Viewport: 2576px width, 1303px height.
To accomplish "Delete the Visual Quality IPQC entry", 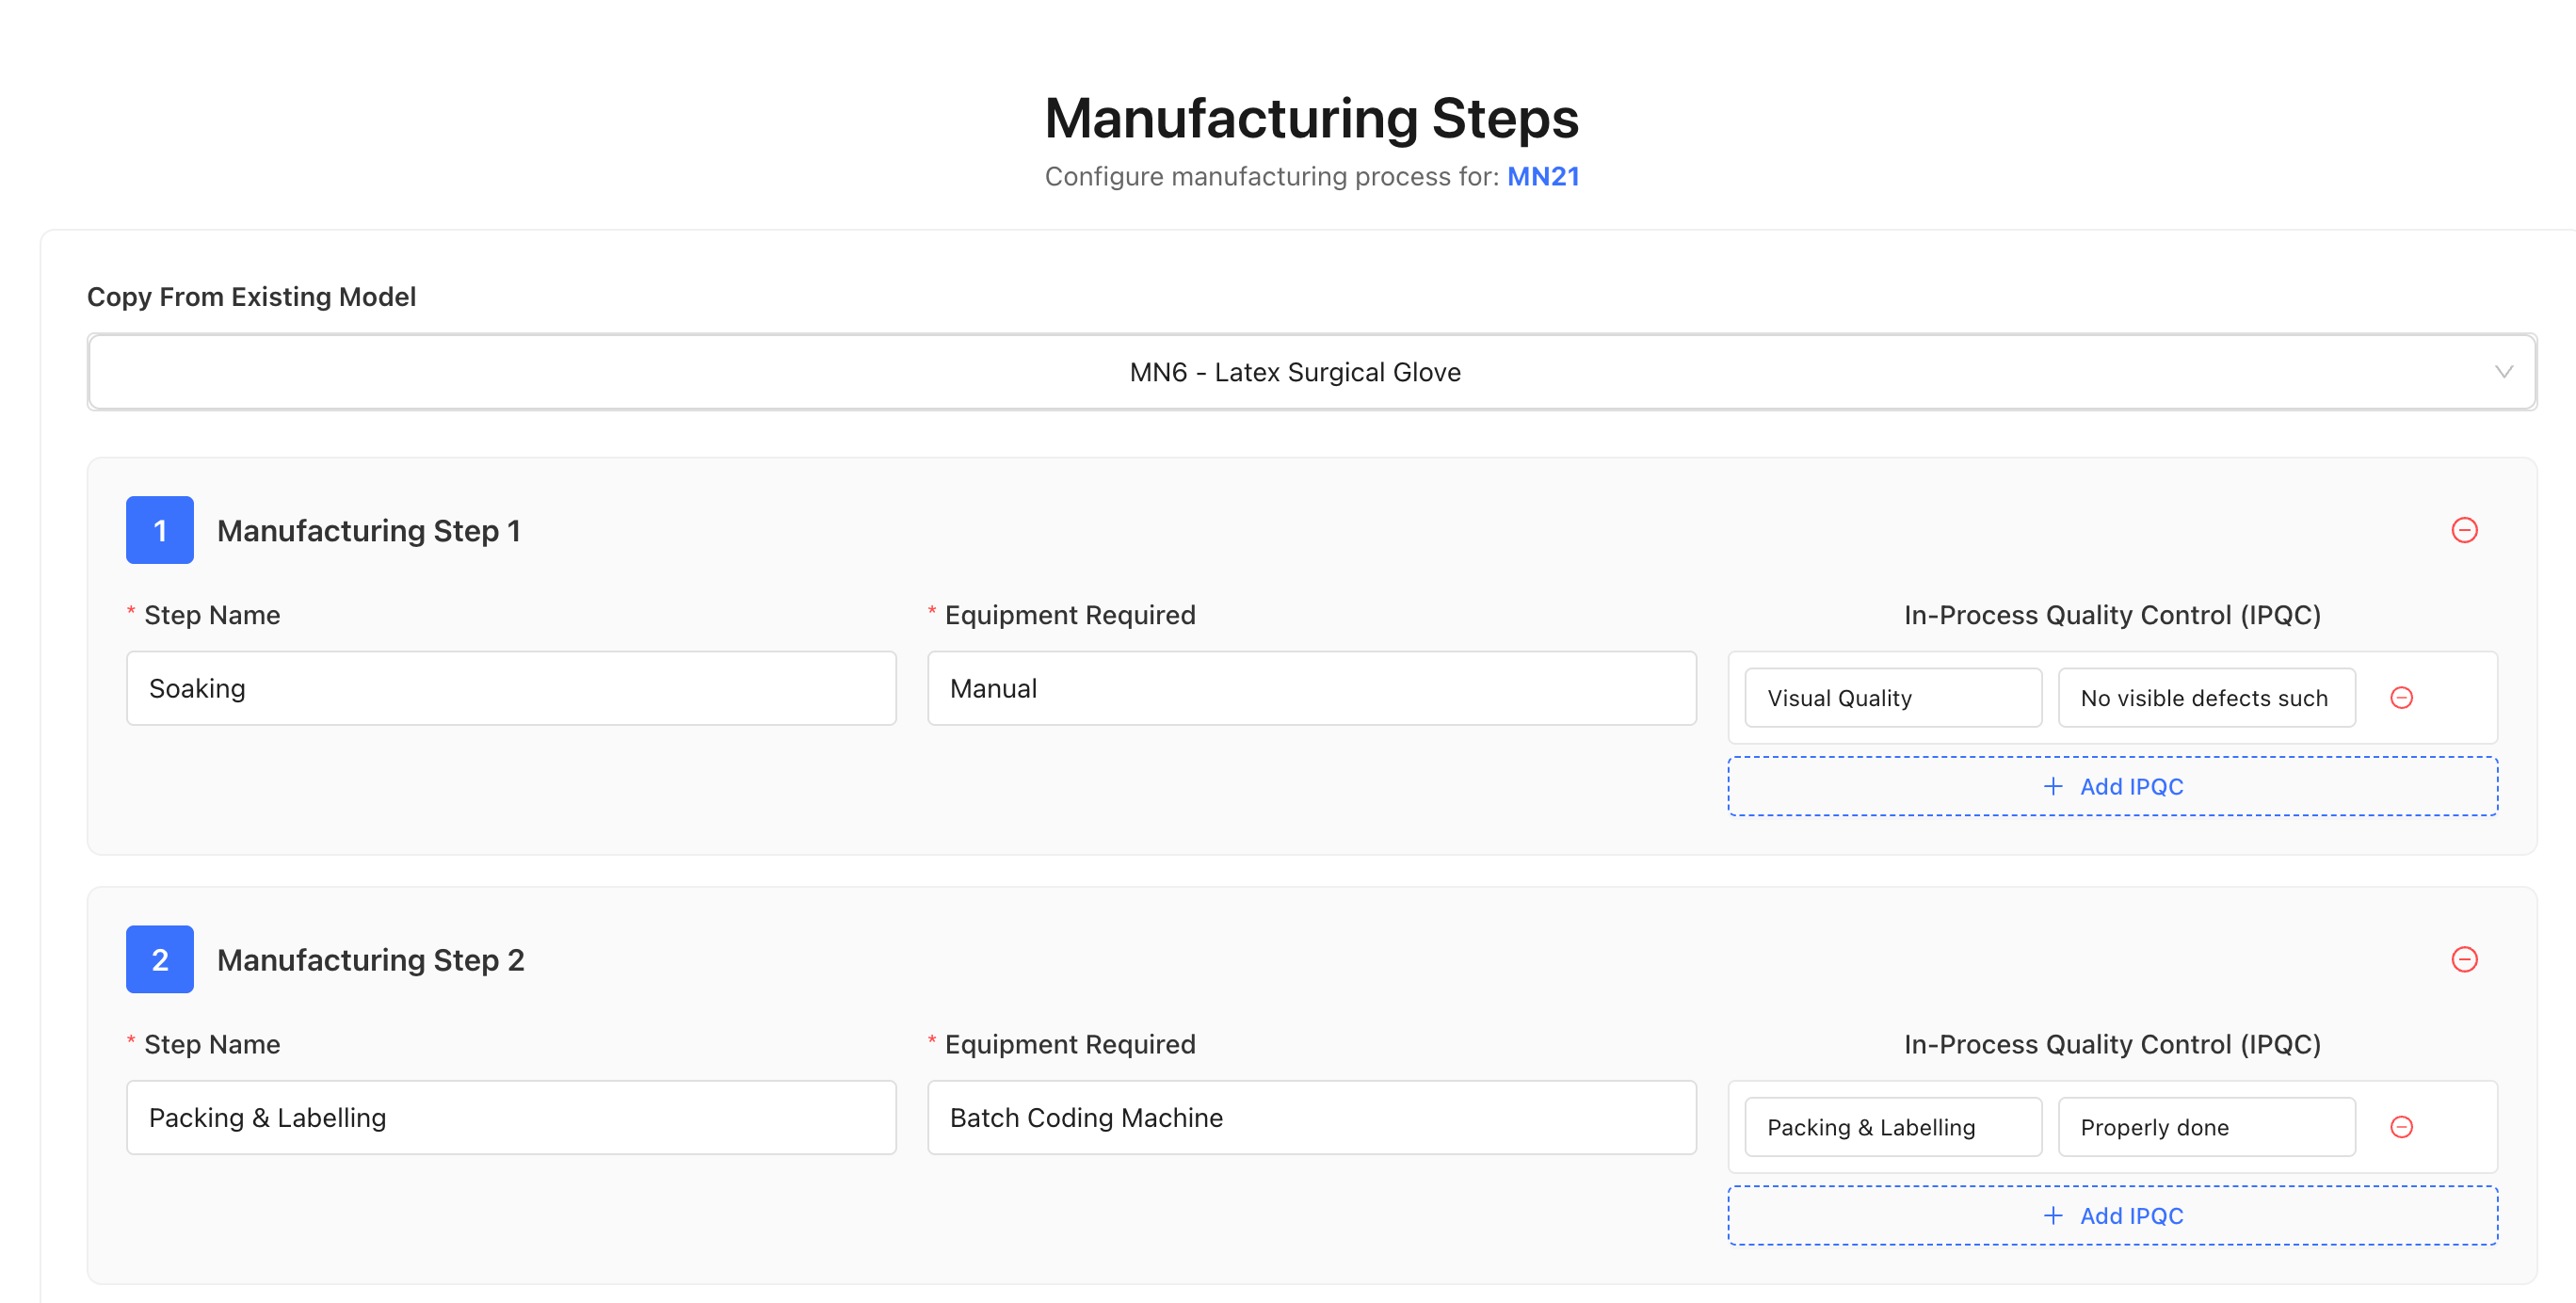I will pyautogui.click(x=2401, y=697).
